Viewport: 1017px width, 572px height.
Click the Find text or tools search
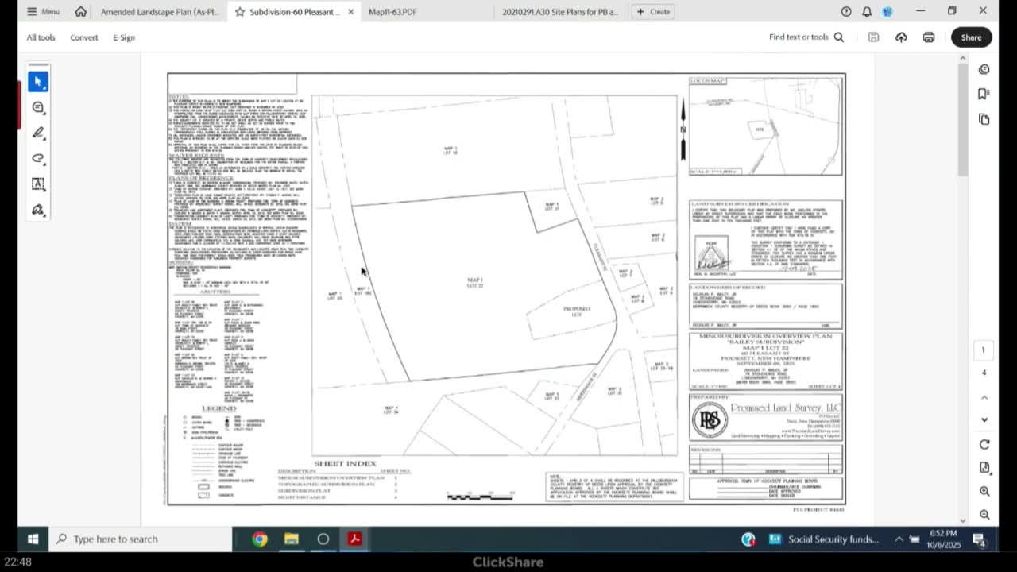(806, 37)
